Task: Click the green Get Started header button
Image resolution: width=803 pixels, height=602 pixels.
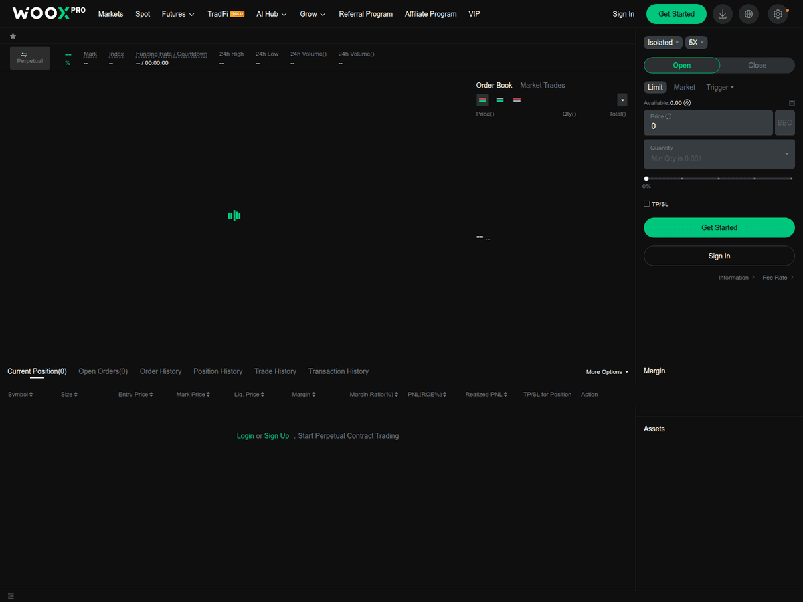Action: click(677, 14)
